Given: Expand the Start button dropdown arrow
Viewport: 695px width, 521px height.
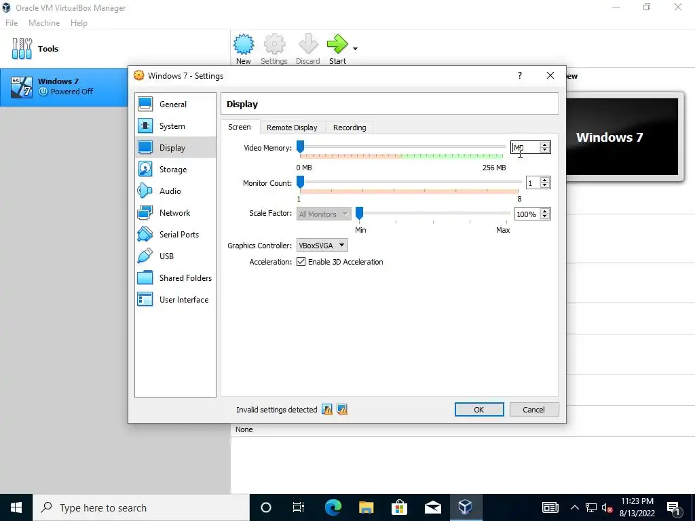Looking at the screenshot, I should 355,48.
